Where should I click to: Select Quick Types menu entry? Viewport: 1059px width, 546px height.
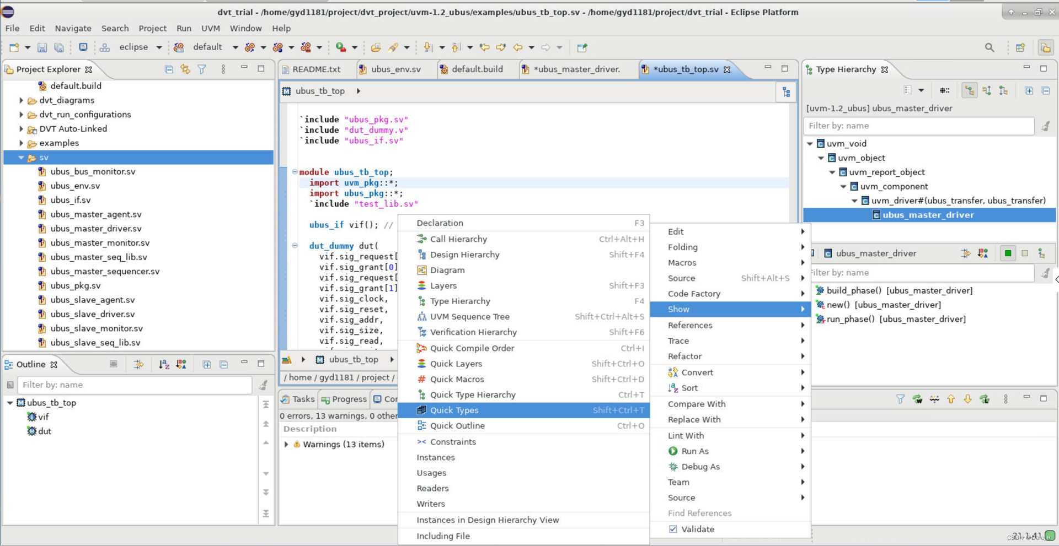tap(523, 410)
